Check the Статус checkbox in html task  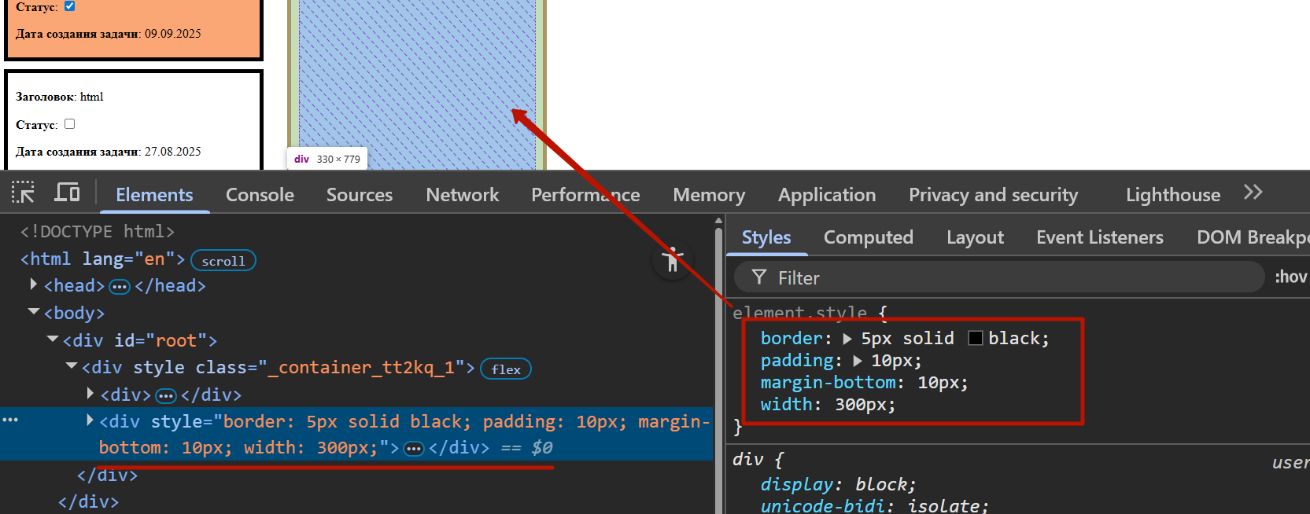69,124
